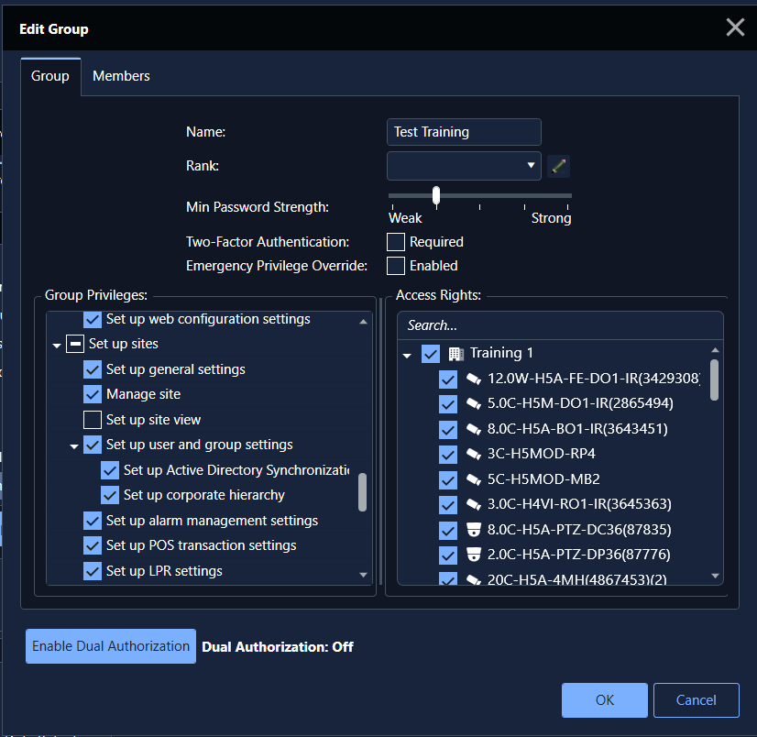Click PTZ dome icon for 8.0C-H5A-PTZ-DC36(87835)
Viewport: 757px width, 737px height.
(474, 530)
